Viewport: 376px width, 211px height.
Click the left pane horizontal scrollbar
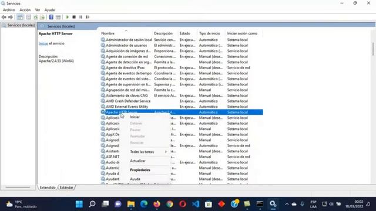pyautogui.click(x=18, y=187)
